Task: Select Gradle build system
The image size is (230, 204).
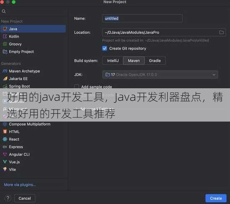Action: tap(155, 61)
